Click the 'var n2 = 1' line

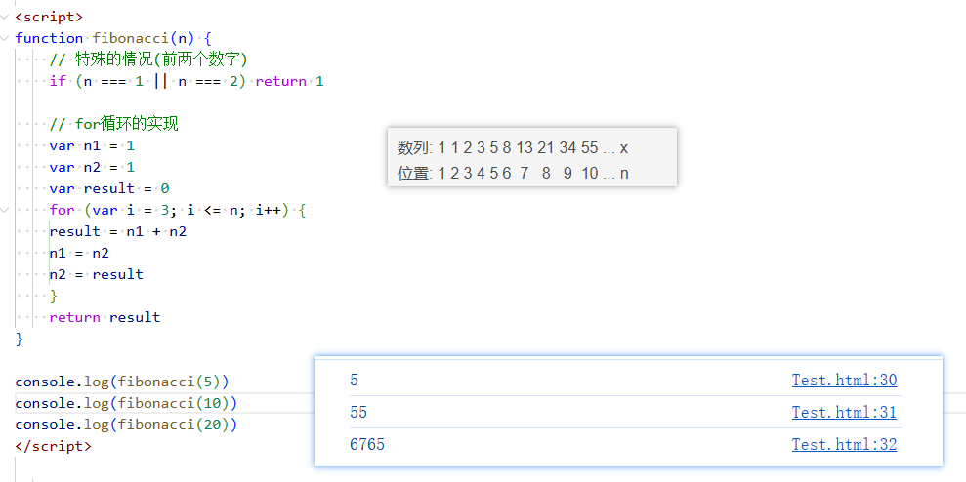coord(92,167)
